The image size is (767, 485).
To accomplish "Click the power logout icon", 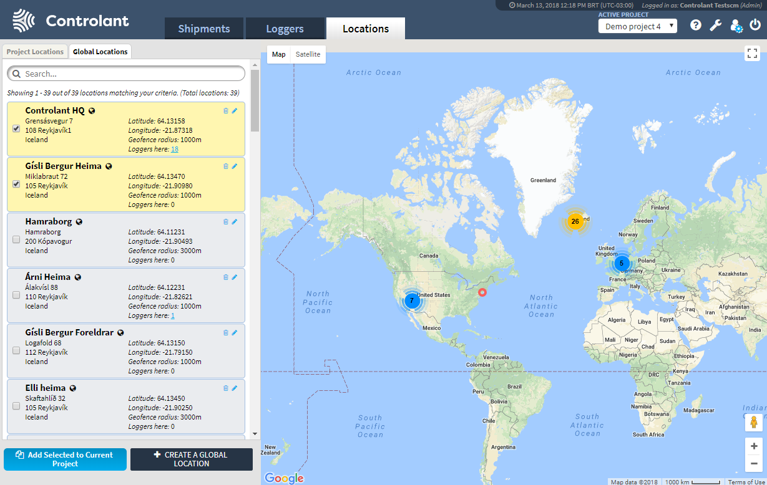I will tap(755, 25).
